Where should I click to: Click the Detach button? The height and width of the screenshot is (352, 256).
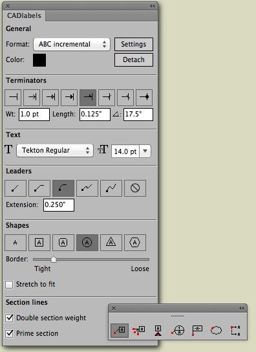tap(134, 60)
